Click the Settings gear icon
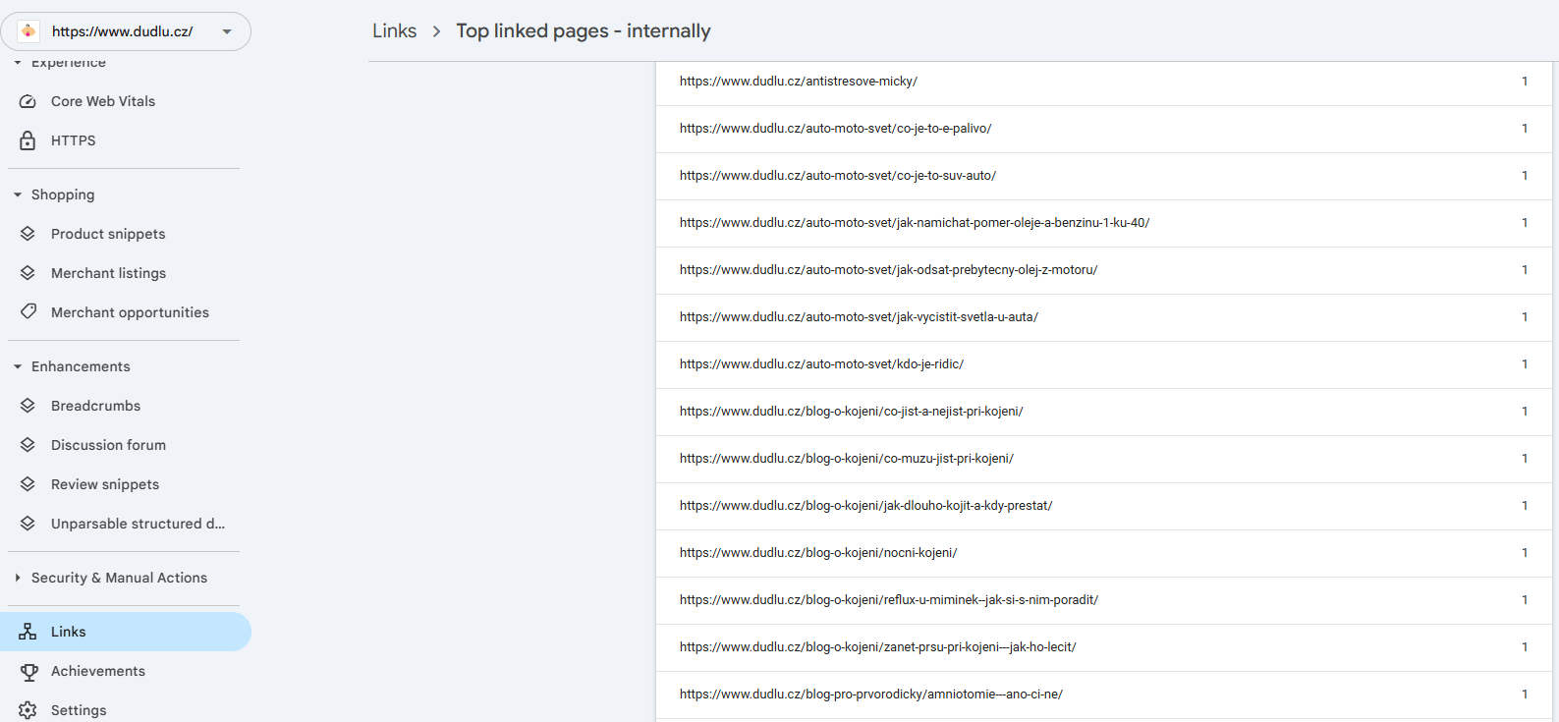The height and width of the screenshot is (722, 1559). (28, 710)
